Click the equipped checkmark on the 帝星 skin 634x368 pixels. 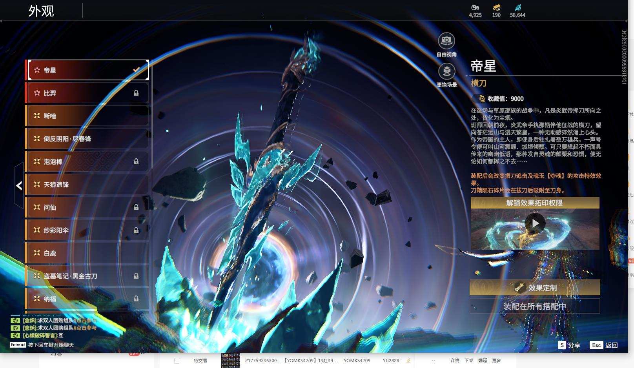137,70
